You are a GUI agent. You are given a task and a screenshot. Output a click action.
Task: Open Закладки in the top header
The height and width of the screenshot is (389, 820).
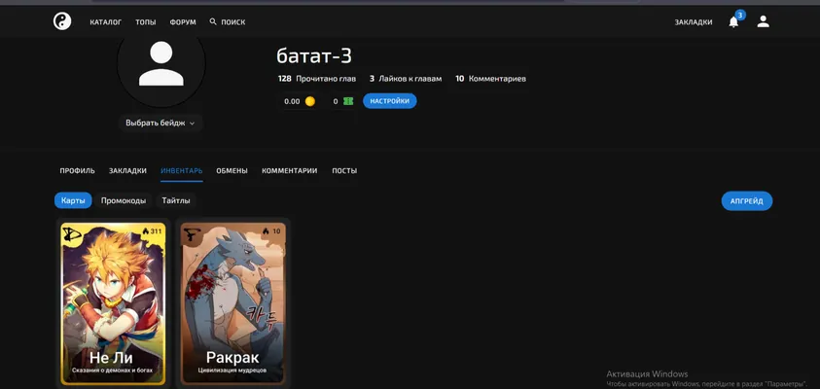pos(693,22)
